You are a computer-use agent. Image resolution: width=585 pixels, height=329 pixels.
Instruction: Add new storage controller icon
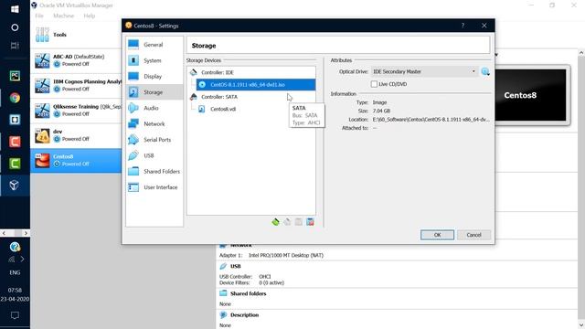coord(275,222)
